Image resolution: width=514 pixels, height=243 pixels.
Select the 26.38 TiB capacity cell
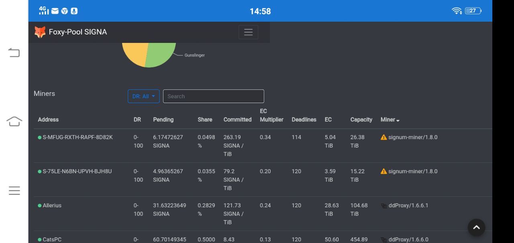click(x=357, y=141)
